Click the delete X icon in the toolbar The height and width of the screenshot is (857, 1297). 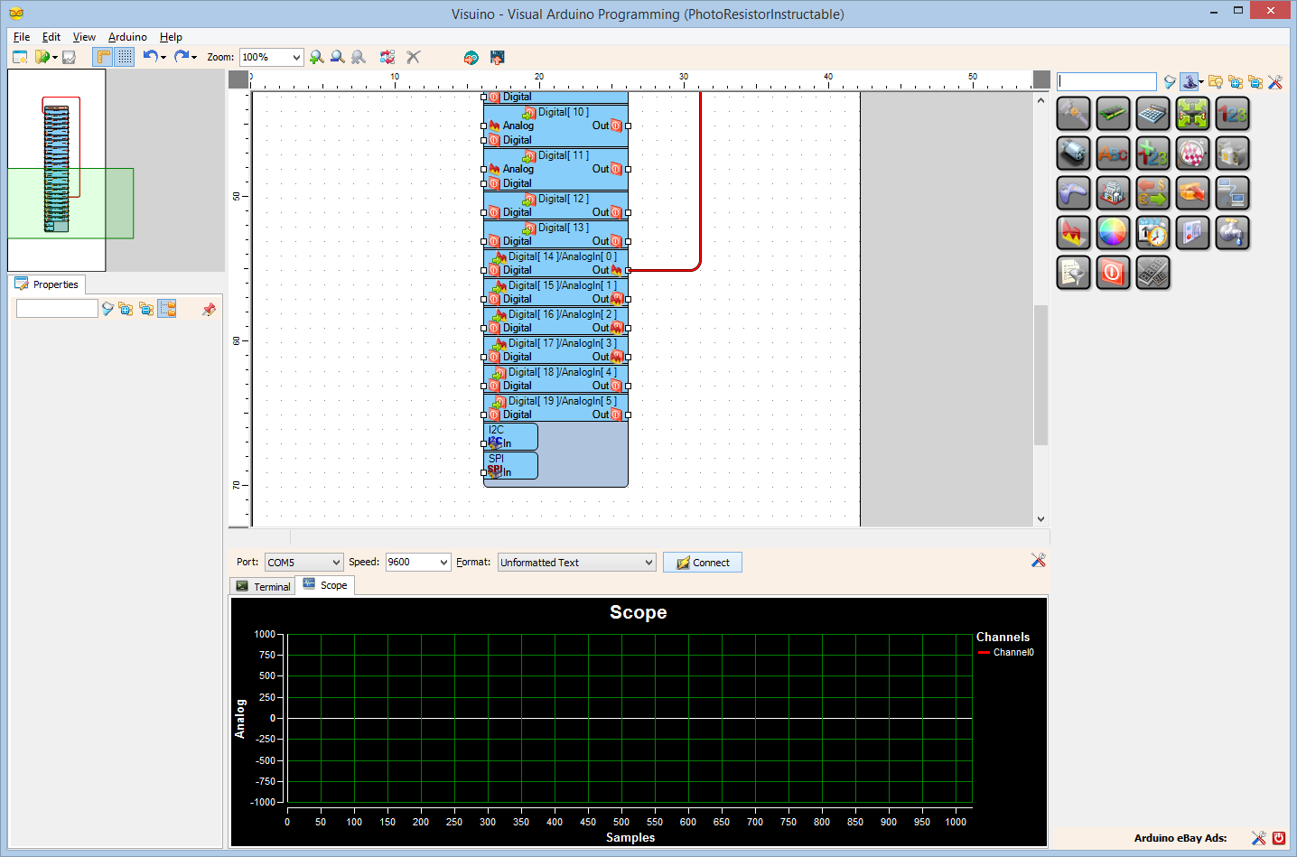[413, 57]
